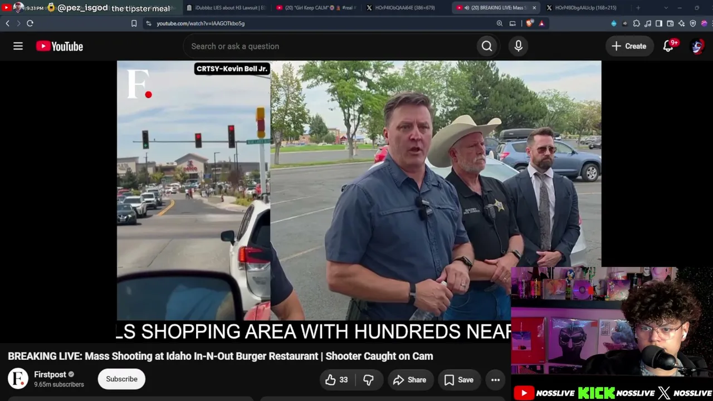Open Brave Rewards triangle icon
This screenshot has height=401, width=713.
[x=541, y=23]
